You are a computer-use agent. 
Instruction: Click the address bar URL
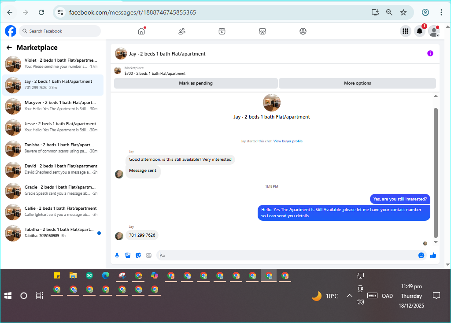point(133,12)
